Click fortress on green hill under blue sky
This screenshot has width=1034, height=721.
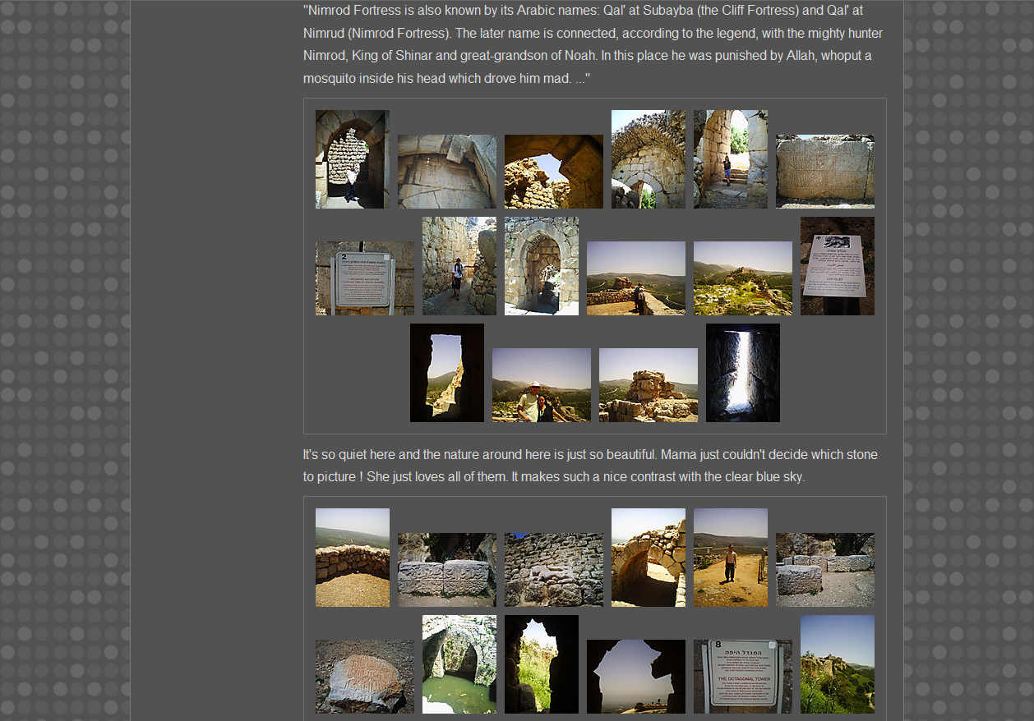click(x=837, y=664)
